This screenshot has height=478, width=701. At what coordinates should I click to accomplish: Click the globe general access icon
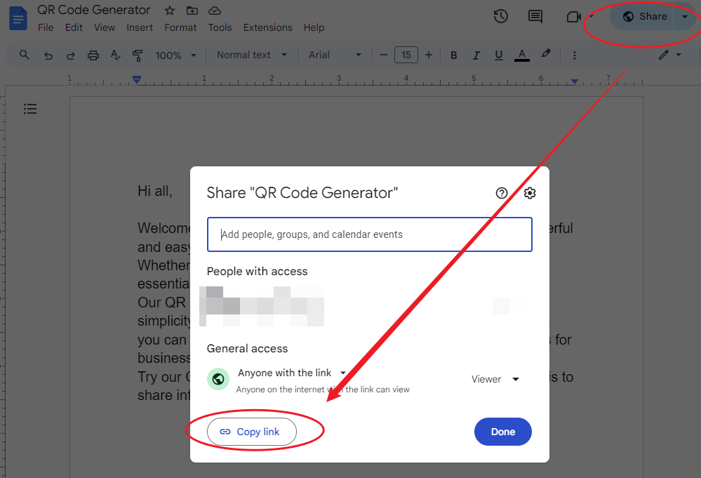pos(218,379)
